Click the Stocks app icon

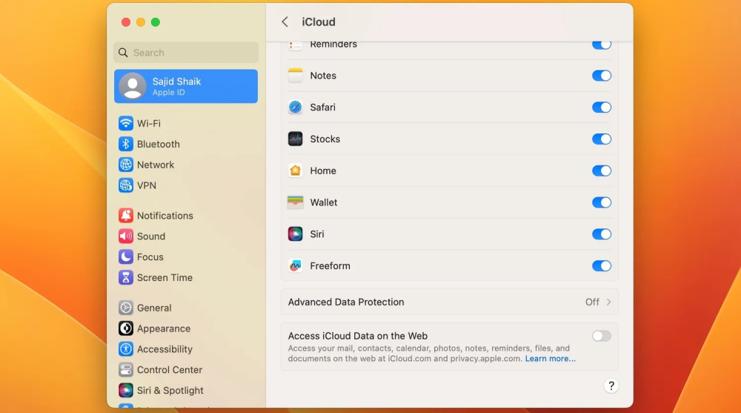click(x=296, y=139)
